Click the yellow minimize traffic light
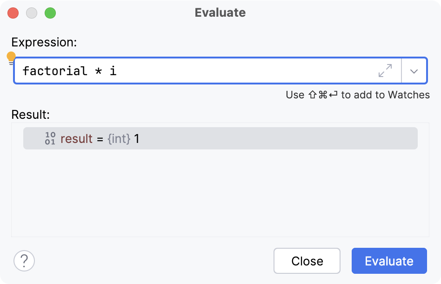Viewport: 441px width, 284px height. [x=32, y=13]
